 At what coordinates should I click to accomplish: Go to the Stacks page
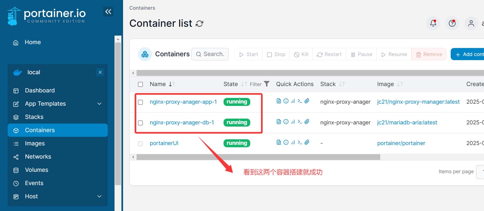tap(34, 117)
